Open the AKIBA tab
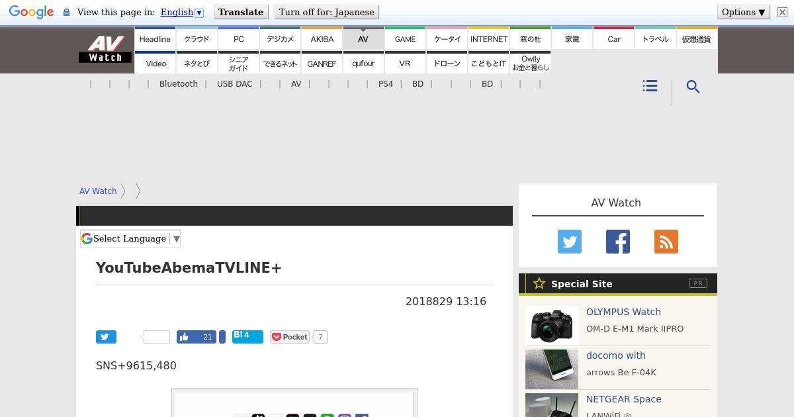The width and height of the screenshot is (794, 417). pyautogui.click(x=322, y=39)
